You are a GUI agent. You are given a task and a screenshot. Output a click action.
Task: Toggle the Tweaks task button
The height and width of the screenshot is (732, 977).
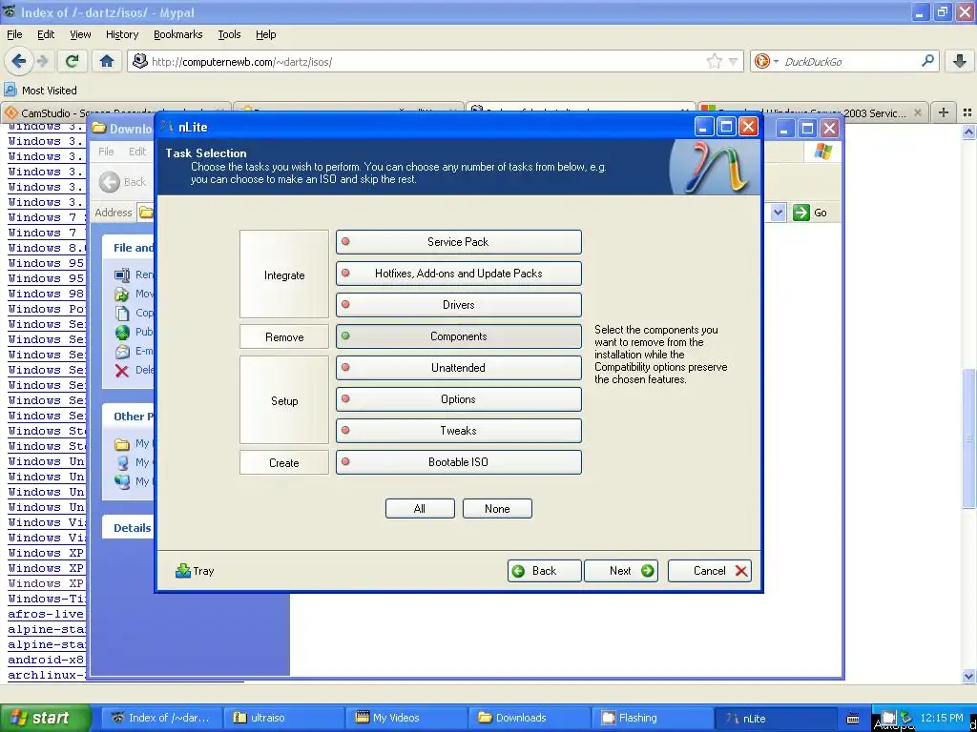pyautogui.click(x=459, y=431)
